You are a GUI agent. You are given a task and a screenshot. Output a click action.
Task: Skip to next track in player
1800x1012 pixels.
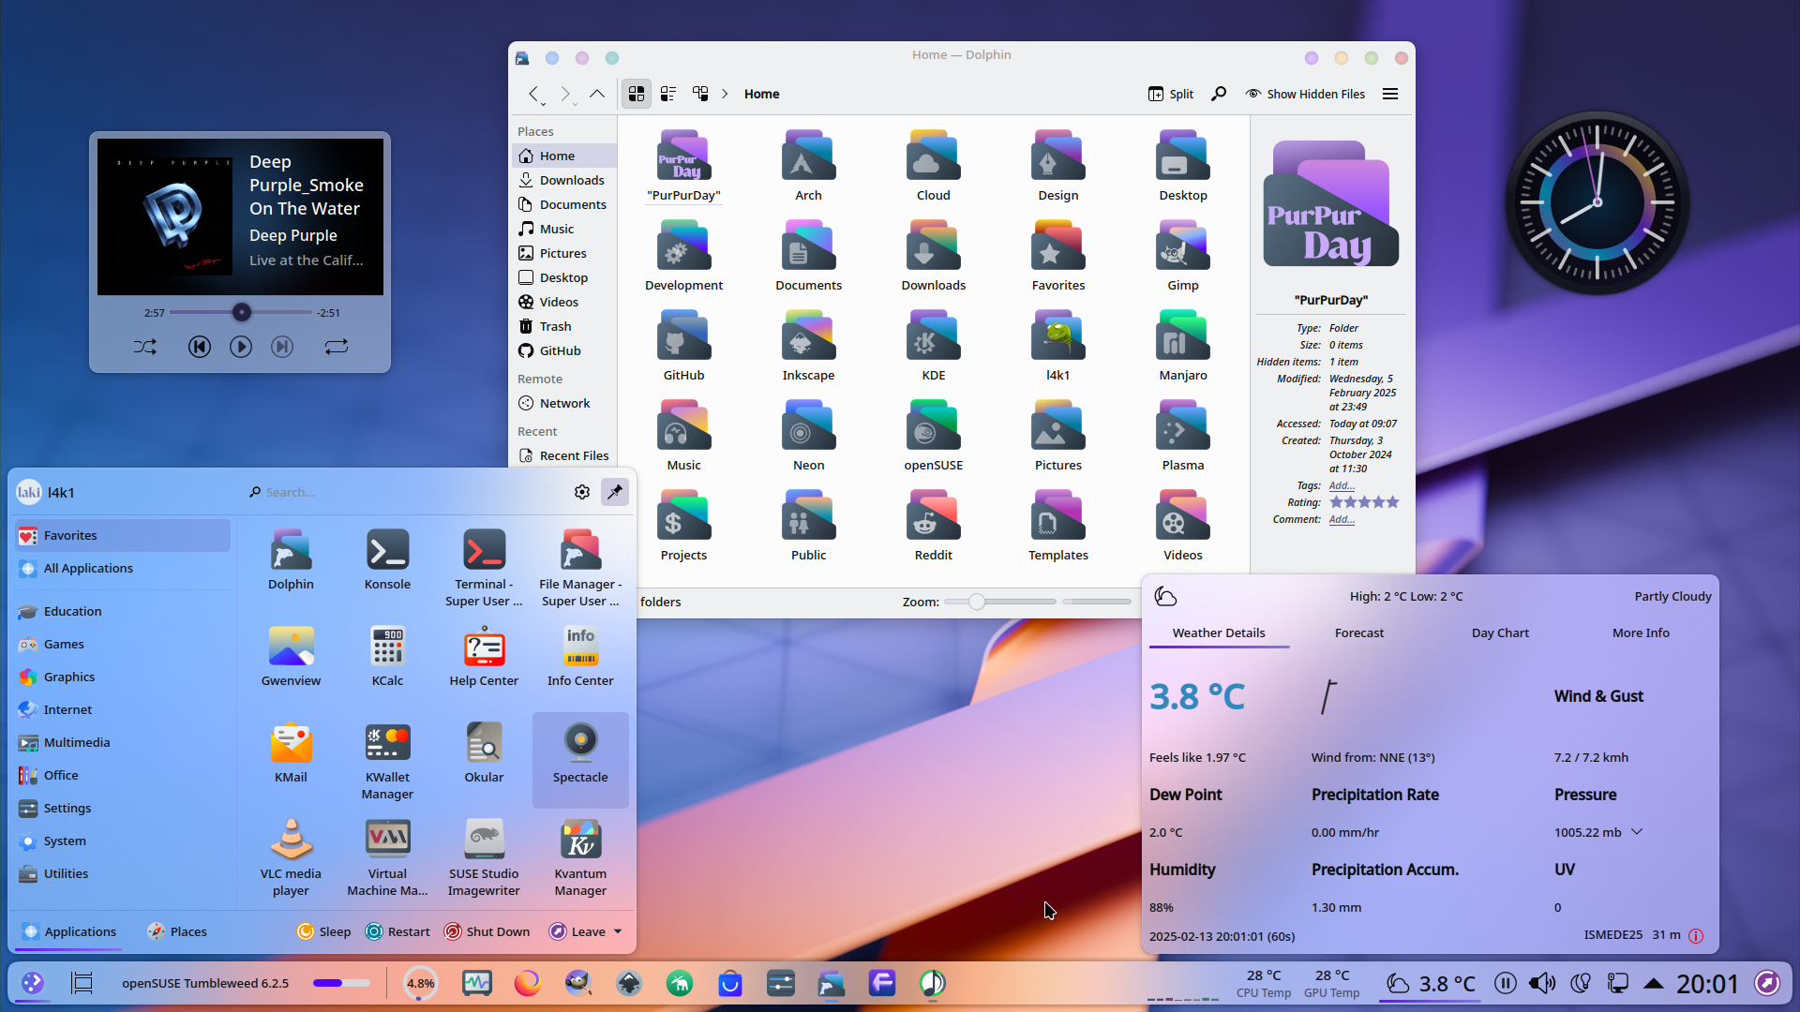click(x=282, y=347)
